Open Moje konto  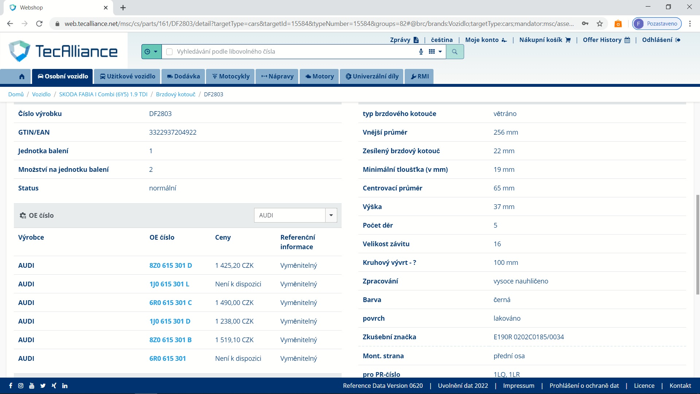(486, 40)
